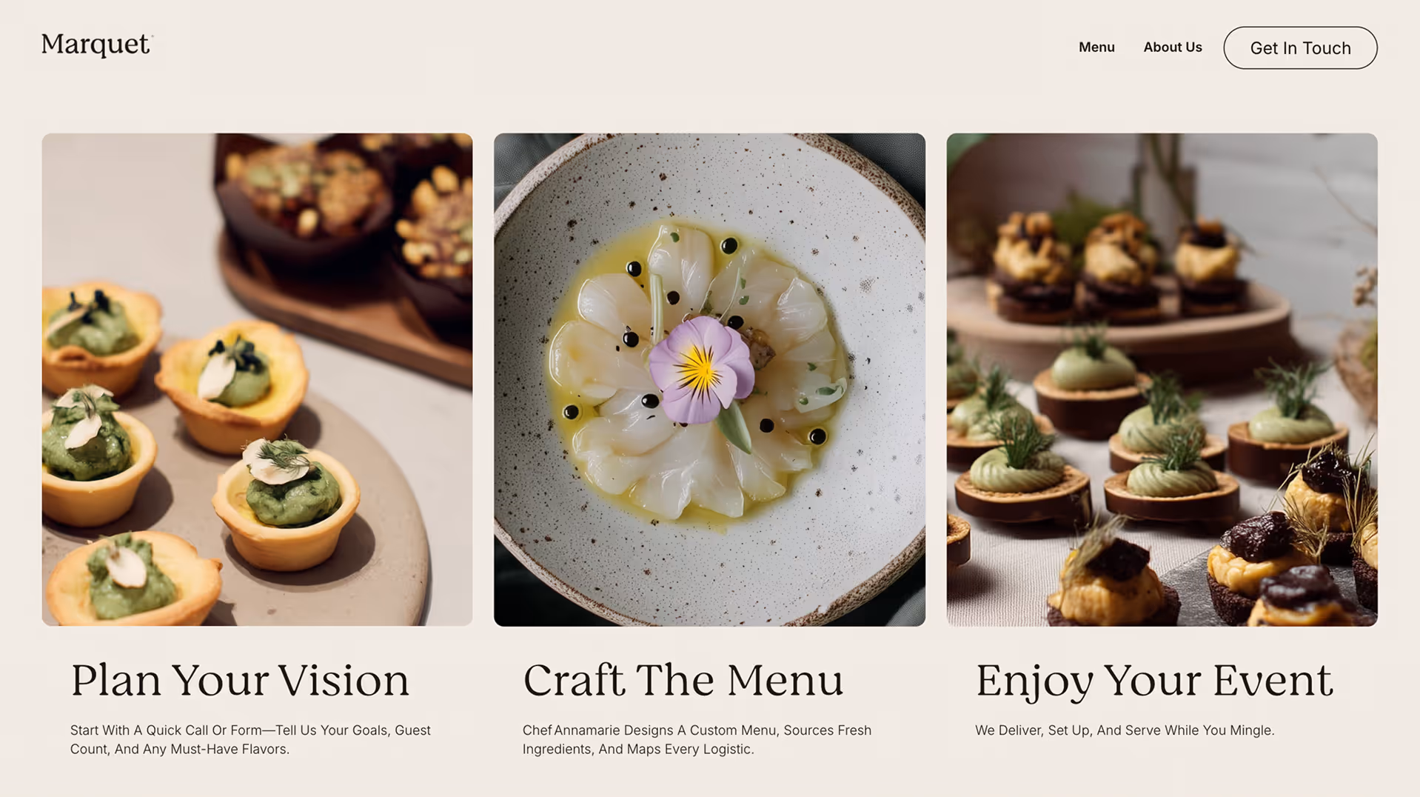Click the Chef Annamarie description text
1420x797 pixels.
click(697, 739)
